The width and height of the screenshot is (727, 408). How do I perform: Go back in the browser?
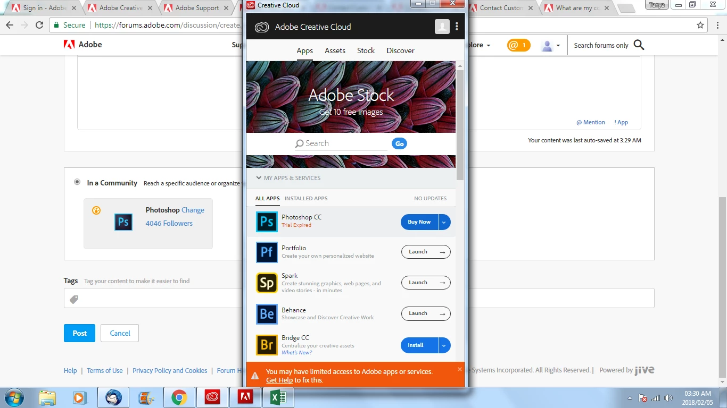click(10, 25)
